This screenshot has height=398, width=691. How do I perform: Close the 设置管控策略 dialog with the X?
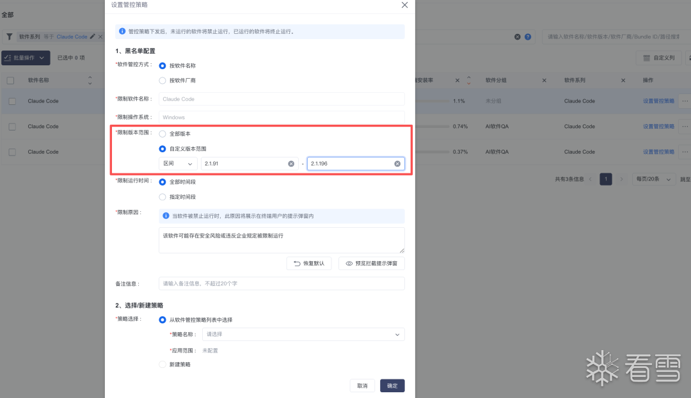click(404, 5)
